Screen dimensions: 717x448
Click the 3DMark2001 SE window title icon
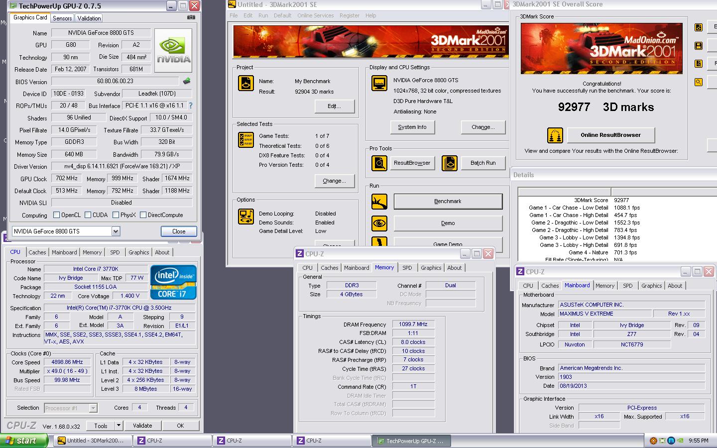coord(232,4)
